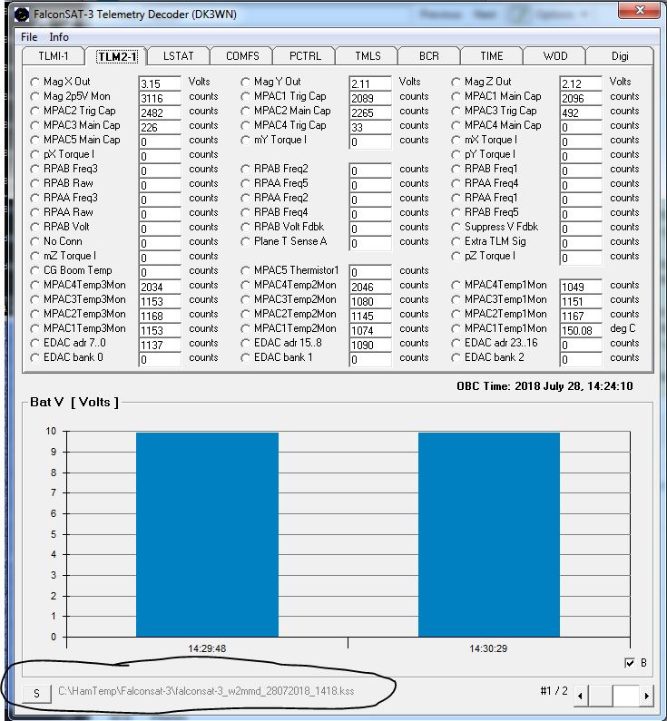This screenshot has height=721, width=667.
Task: Switch to the Digi tab
Action: point(620,56)
